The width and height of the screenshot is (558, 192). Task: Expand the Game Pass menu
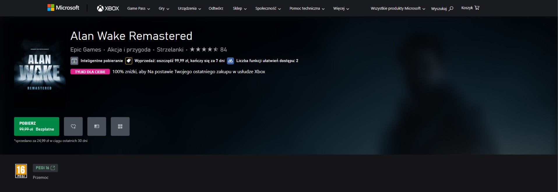(138, 8)
